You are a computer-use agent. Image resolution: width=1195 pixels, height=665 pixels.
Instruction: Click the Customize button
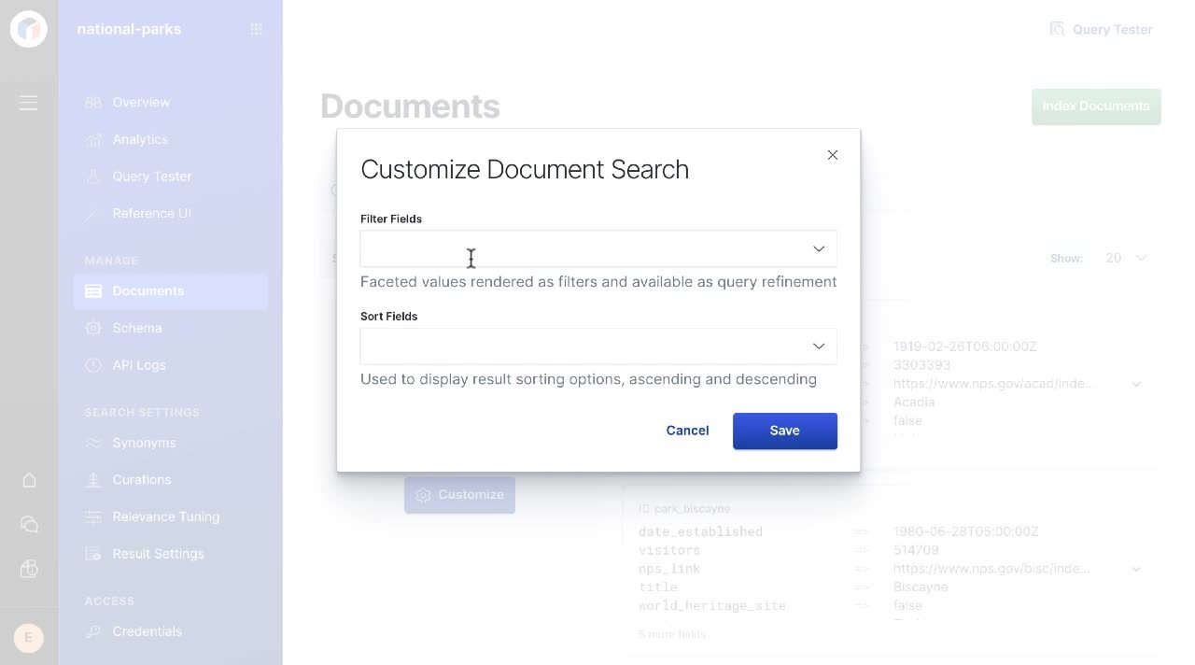(459, 495)
